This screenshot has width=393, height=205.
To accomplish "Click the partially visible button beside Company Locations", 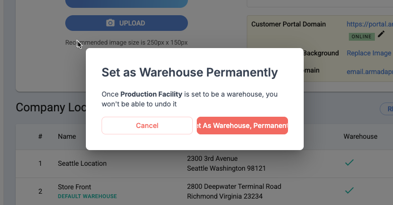I will [387, 108].
